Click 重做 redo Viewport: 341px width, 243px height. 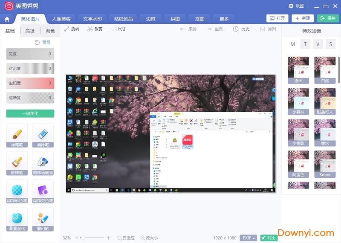click(x=215, y=29)
